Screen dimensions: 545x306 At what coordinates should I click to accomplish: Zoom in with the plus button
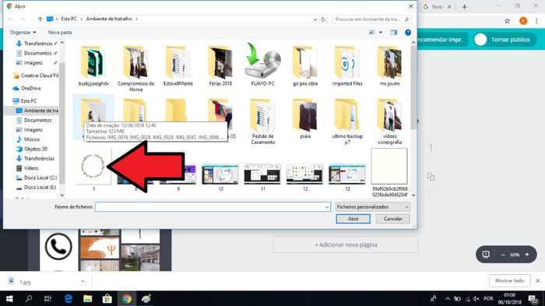click(527, 255)
